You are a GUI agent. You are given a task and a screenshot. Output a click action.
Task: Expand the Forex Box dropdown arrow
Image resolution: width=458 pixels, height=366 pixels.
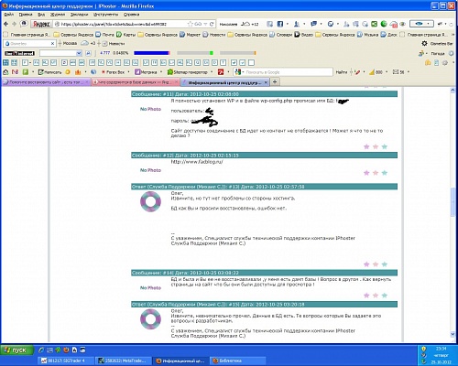128,72
